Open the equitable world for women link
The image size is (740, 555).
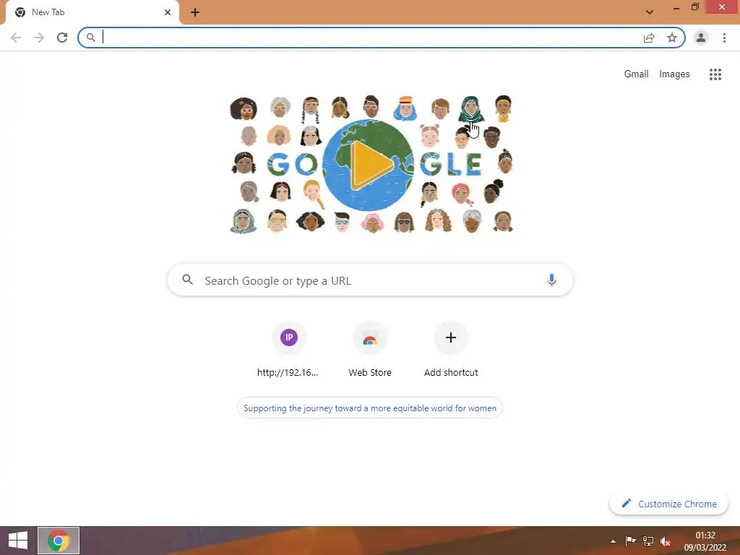370,408
